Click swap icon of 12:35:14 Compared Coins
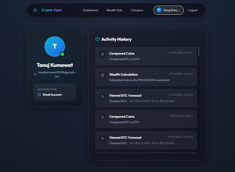Image resolution: width=235 pixels, height=172 pixels. (103, 54)
